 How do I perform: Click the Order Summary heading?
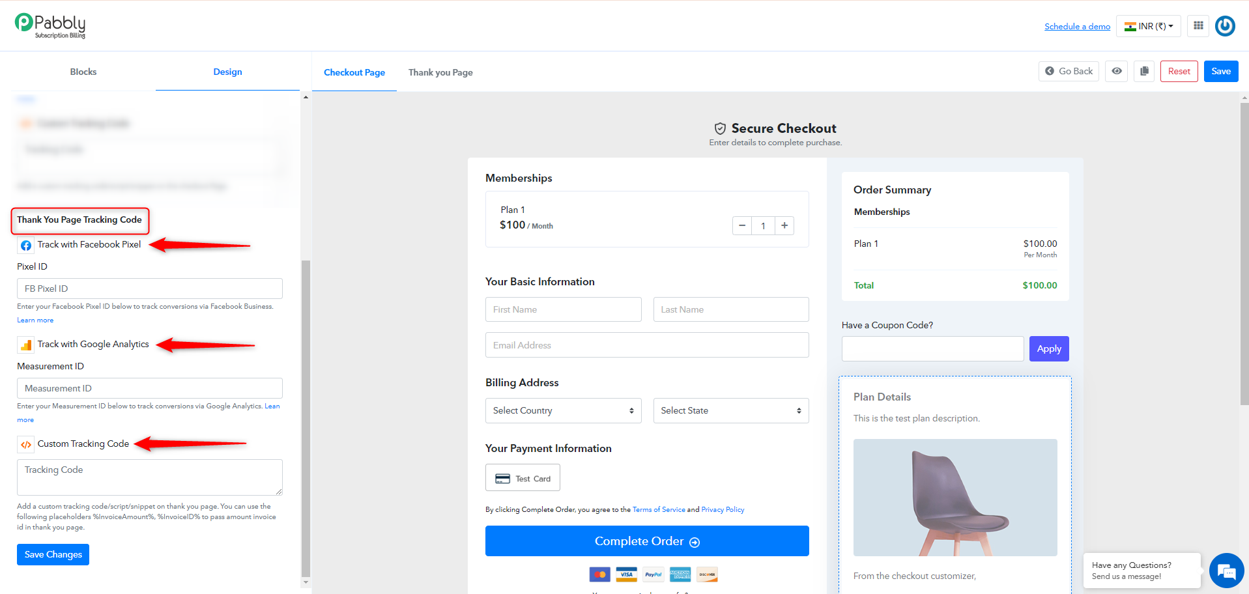(x=892, y=190)
